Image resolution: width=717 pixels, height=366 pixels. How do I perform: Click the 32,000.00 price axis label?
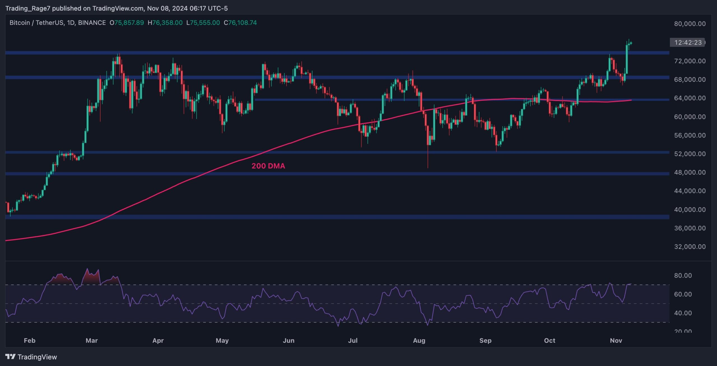(x=690, y=247)
